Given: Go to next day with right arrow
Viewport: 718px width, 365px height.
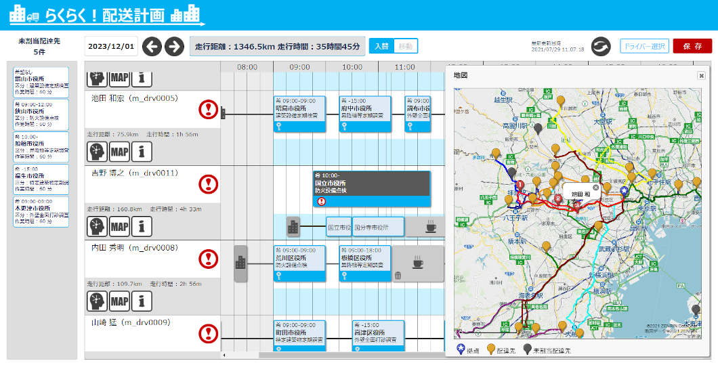Looking at the screenshot, I should (174, 47).
